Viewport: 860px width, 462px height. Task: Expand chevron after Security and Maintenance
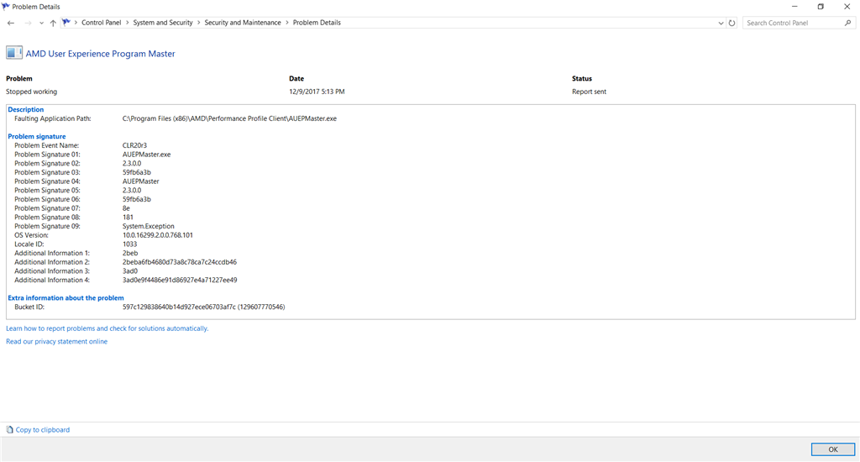(287, 23)
